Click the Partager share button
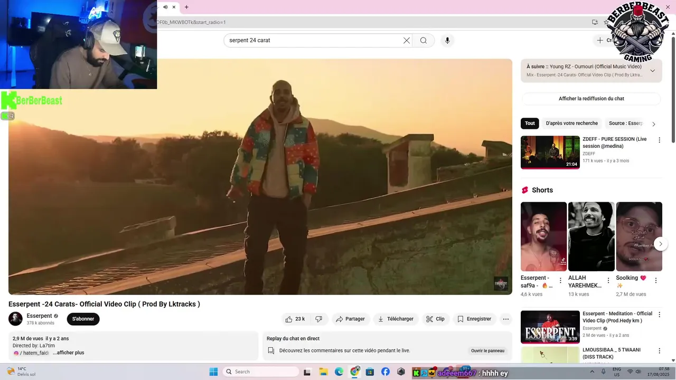Viewport: 676px width, 380px height. [350, 319]
